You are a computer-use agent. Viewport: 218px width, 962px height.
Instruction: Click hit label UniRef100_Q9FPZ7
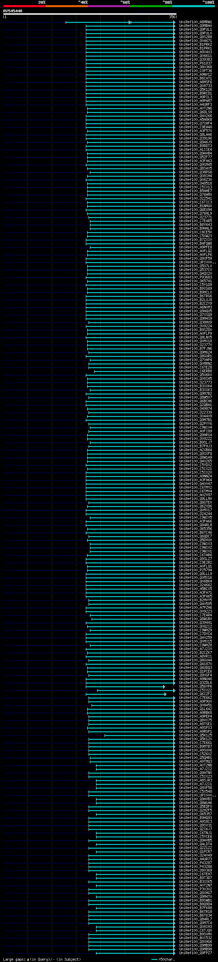(195, 953)
